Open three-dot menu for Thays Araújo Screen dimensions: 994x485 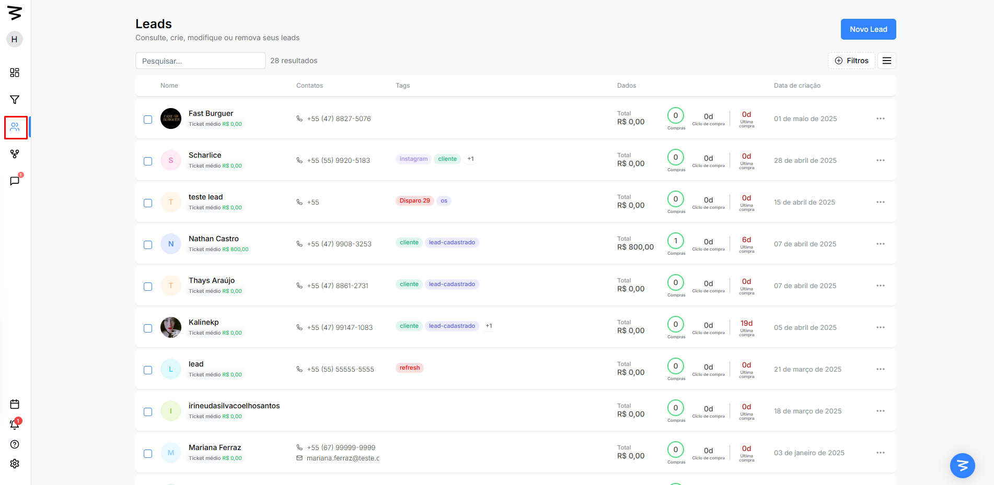[881, 286]
